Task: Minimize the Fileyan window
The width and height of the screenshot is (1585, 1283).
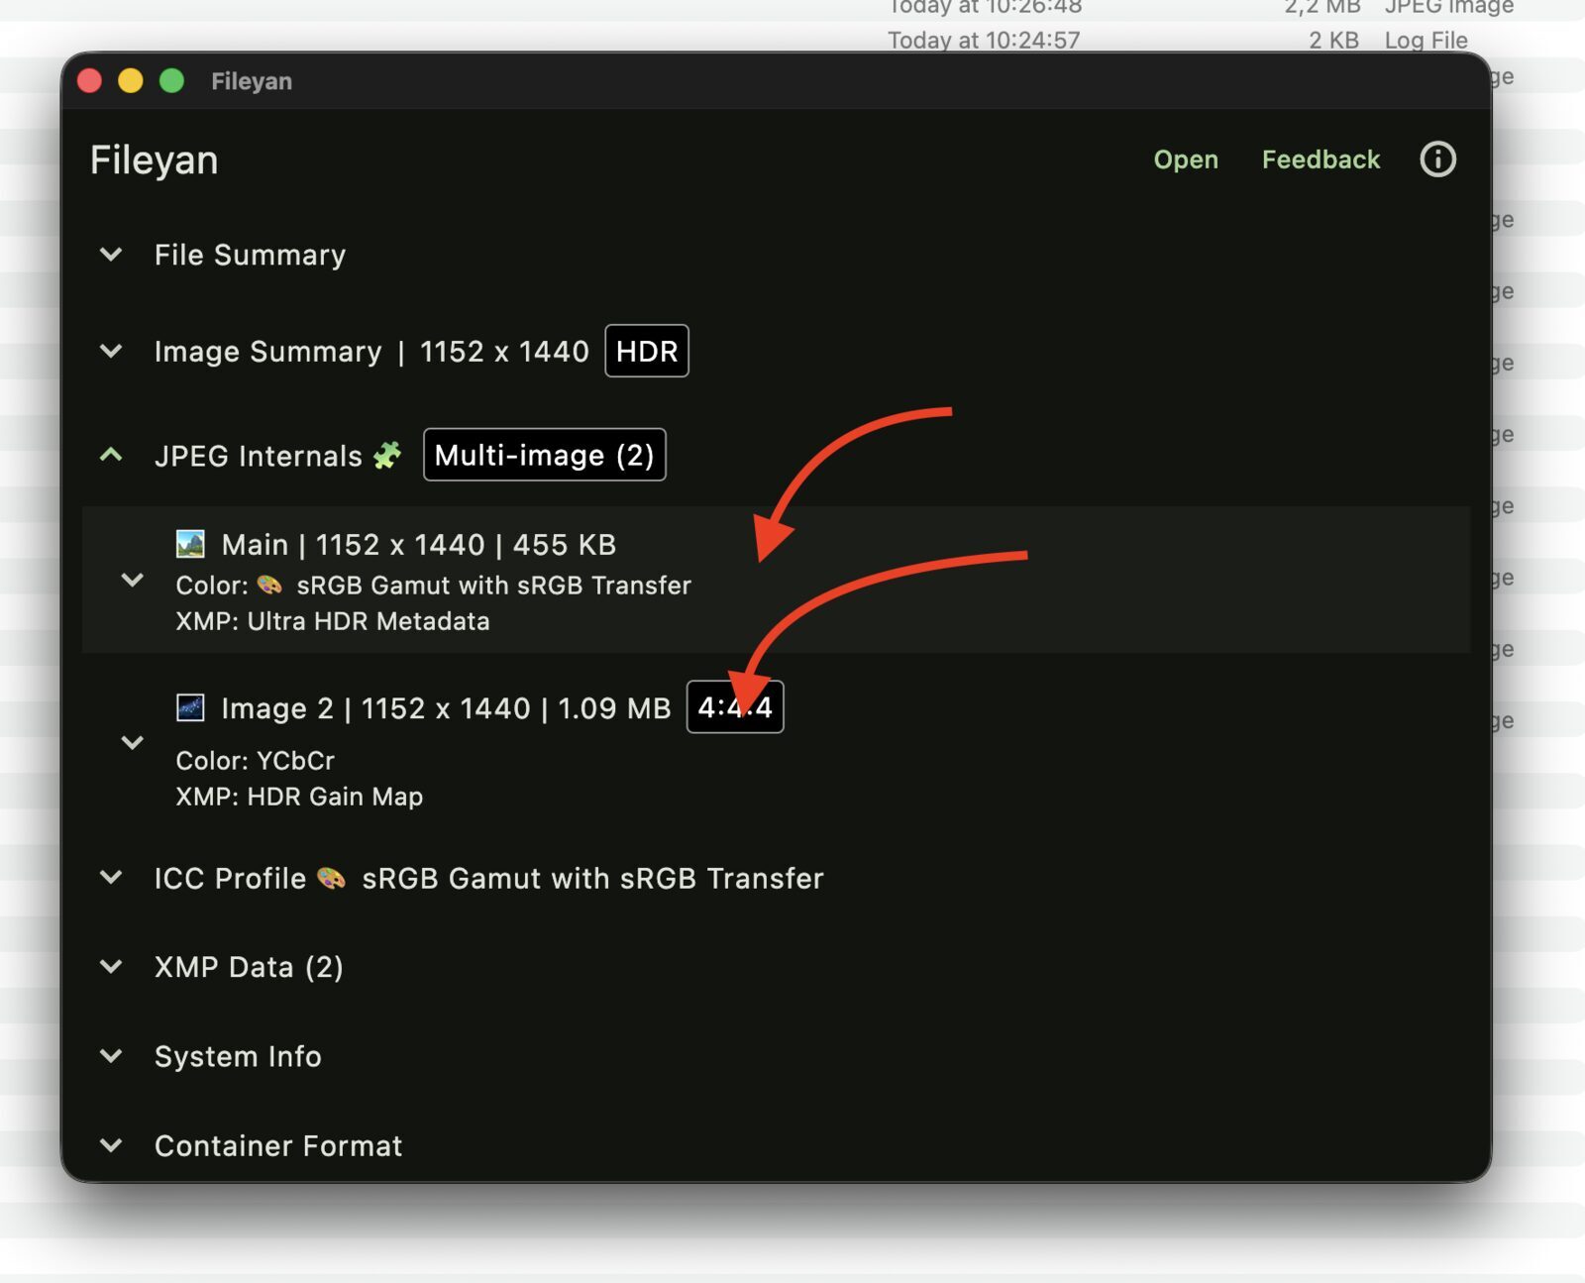Action: (131, 80)
